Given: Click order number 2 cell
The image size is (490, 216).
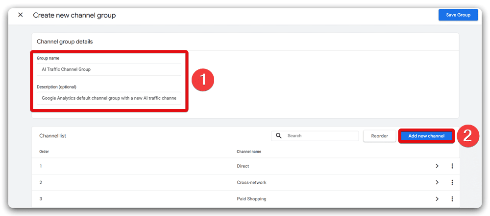Looking at the screenshot, I should pos(41,182).
